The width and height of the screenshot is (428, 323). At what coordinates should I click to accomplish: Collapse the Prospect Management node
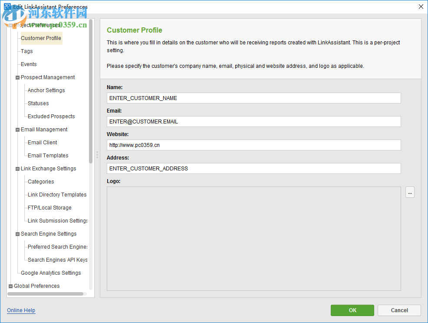(x=17, y=78)
